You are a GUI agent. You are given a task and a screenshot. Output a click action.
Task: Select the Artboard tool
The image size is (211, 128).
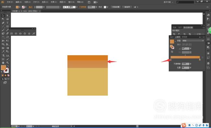(x=3, y=59)
